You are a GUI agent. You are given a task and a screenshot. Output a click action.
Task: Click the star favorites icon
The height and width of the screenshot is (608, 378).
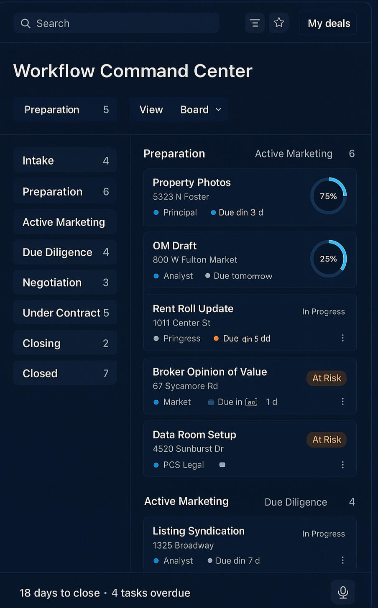coord(279,23)
